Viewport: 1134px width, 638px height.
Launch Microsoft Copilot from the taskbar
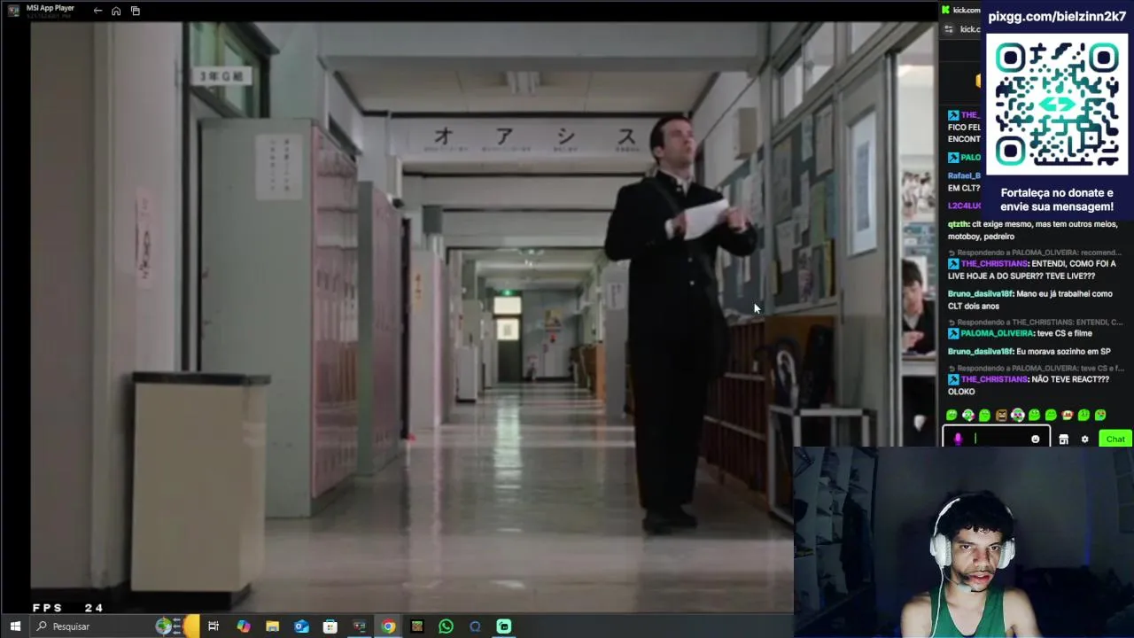click(x=243, y=626)
